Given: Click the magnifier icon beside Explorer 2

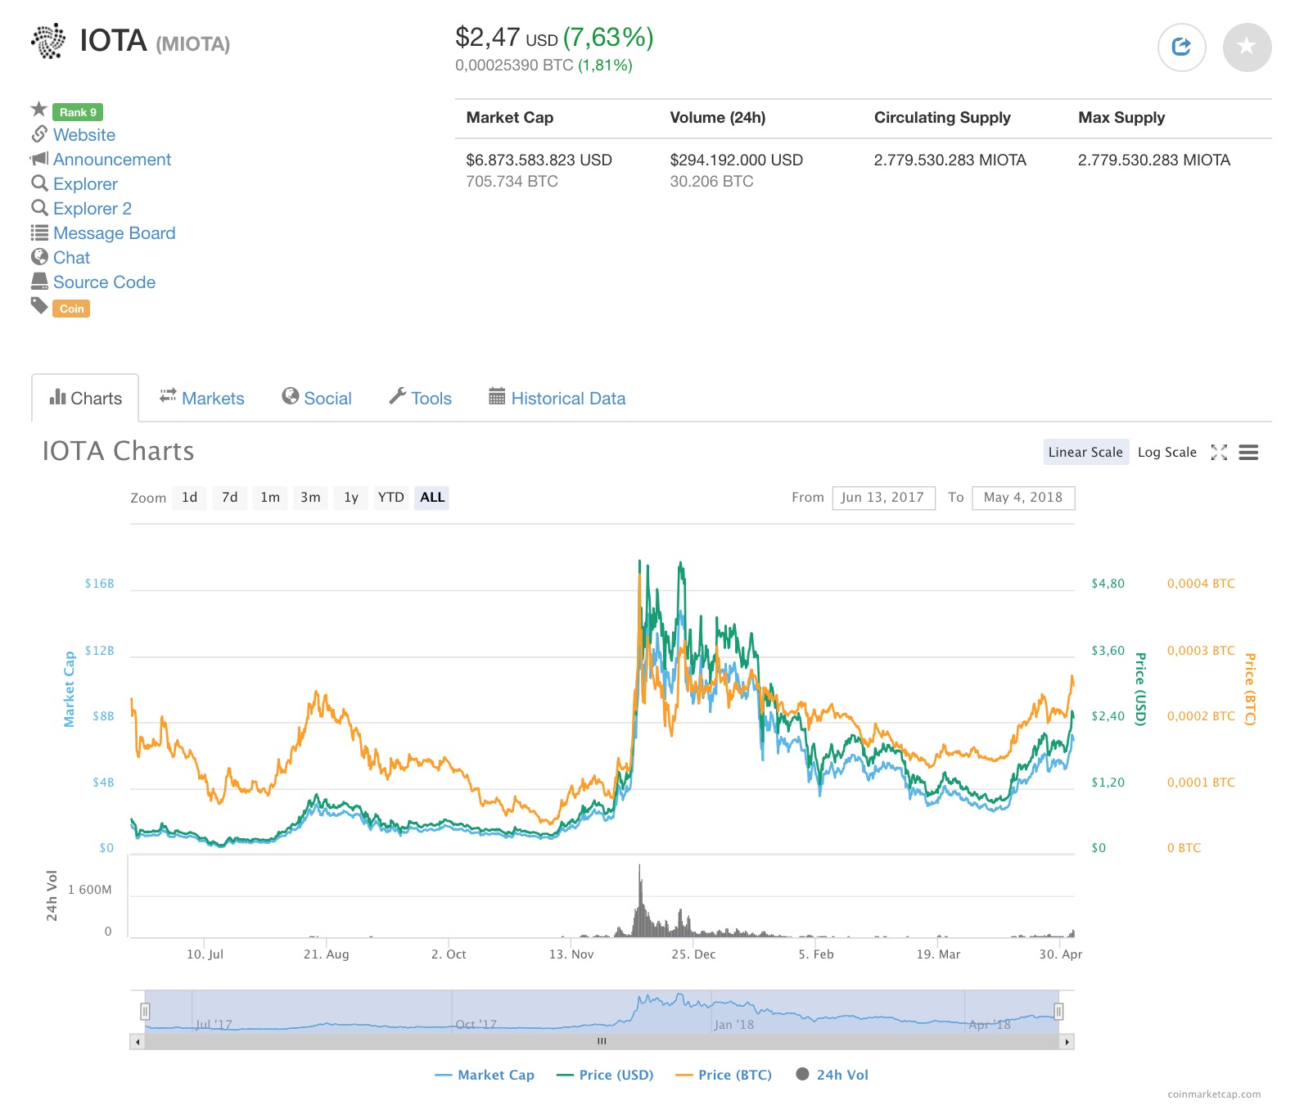Looking at the screenshot, I should 39,208.
